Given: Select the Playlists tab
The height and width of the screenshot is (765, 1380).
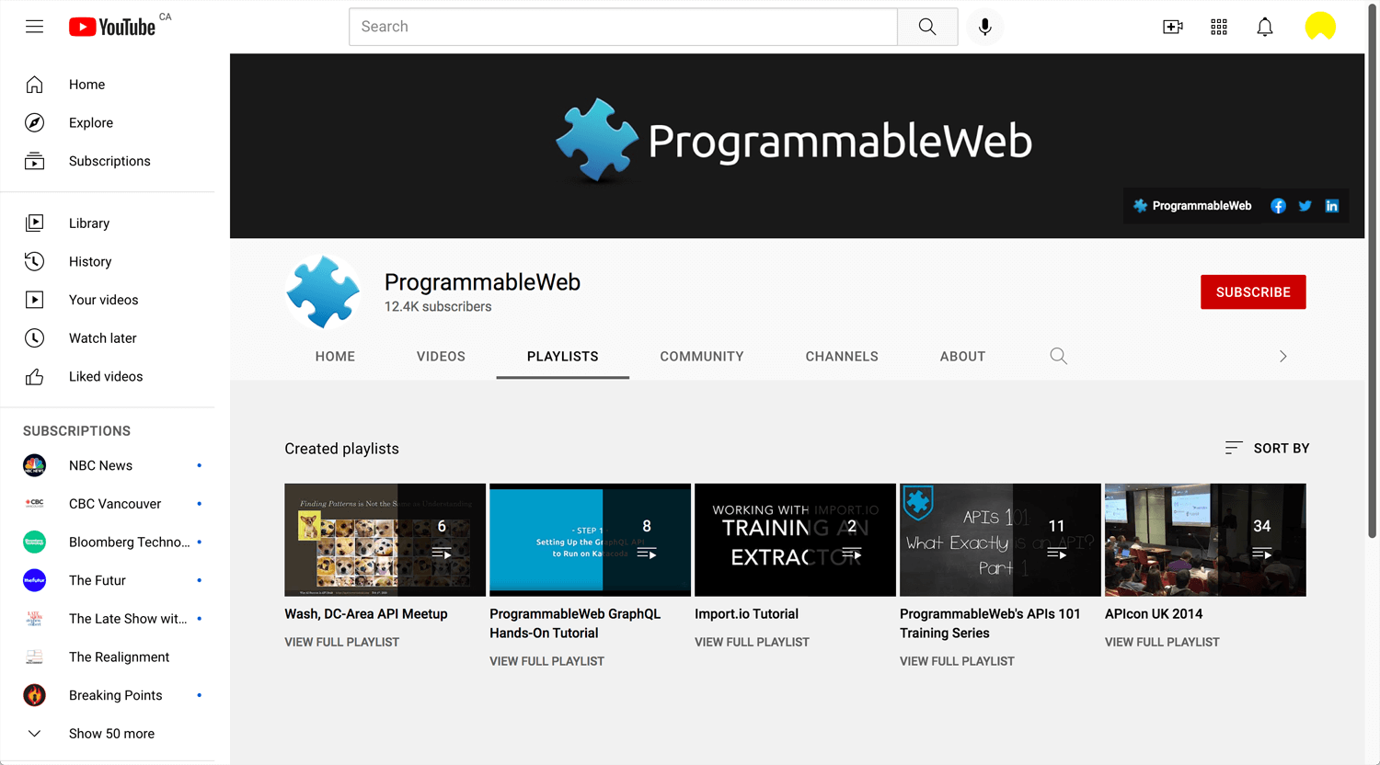Looking at the screenshot, I should pos(563,356).
